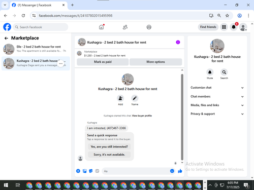The image size is (254, 190).
Task: Attach a photo with the image icon
Action: coord(84,171)
